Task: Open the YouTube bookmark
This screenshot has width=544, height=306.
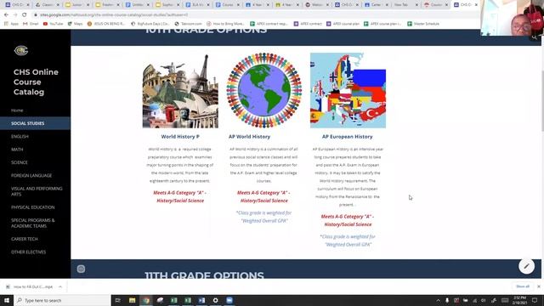Action: (x=53, y=24)
